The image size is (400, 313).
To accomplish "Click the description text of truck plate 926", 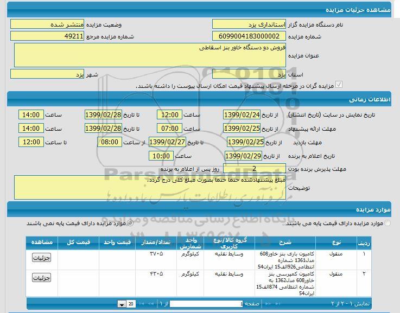I will [x=286, y=260].
